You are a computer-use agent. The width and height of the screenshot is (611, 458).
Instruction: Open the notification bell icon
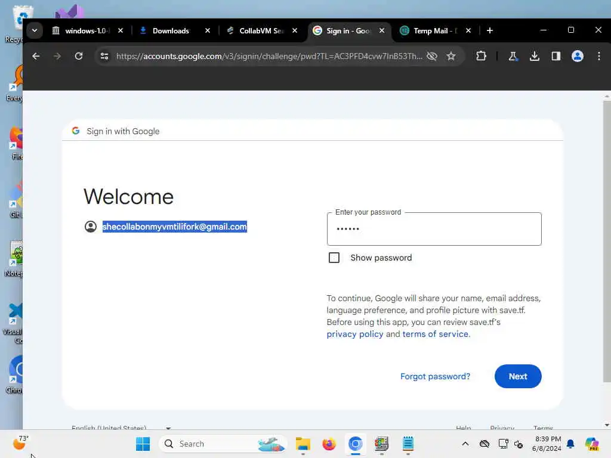point(570,444)
